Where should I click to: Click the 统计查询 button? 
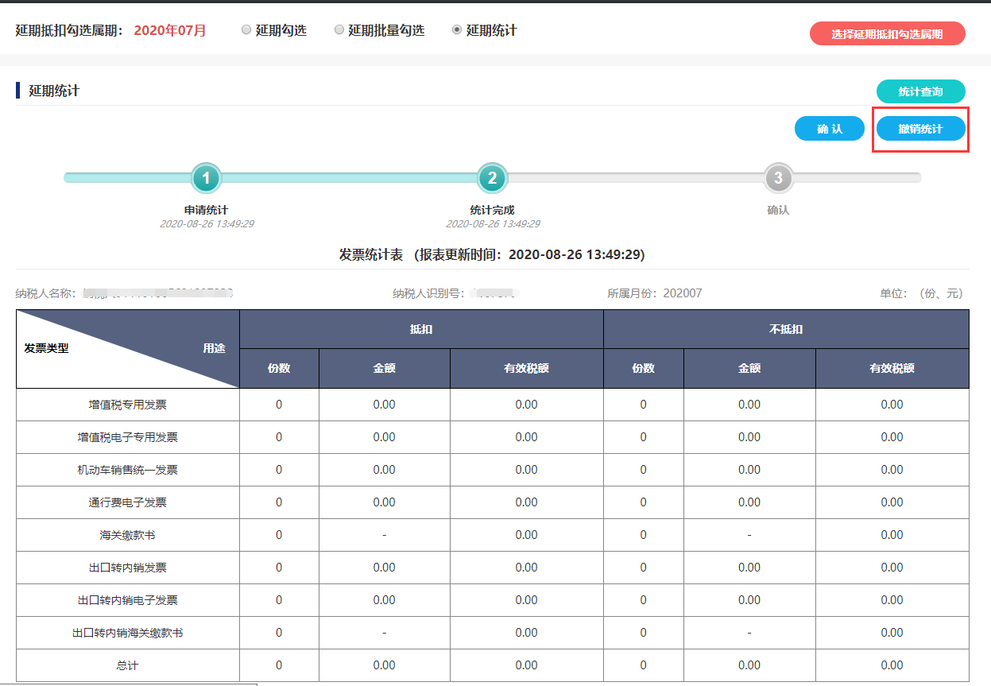[x=920, y=92]
